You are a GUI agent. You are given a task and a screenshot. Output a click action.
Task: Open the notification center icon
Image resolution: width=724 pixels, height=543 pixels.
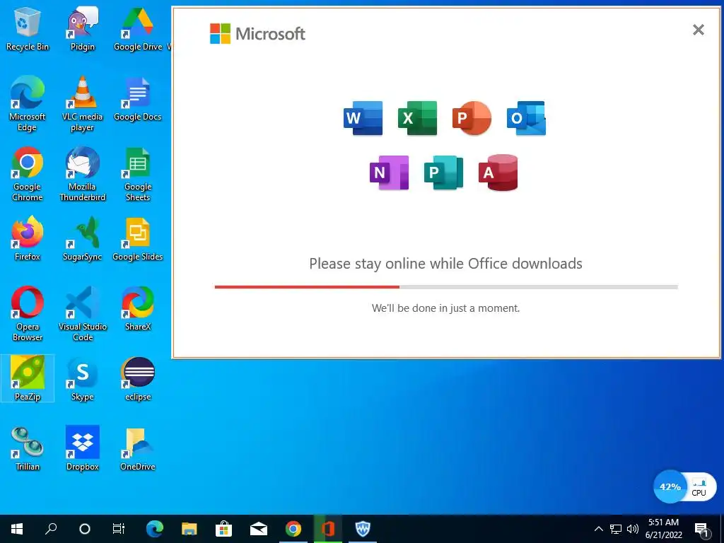tap(702, 530)
